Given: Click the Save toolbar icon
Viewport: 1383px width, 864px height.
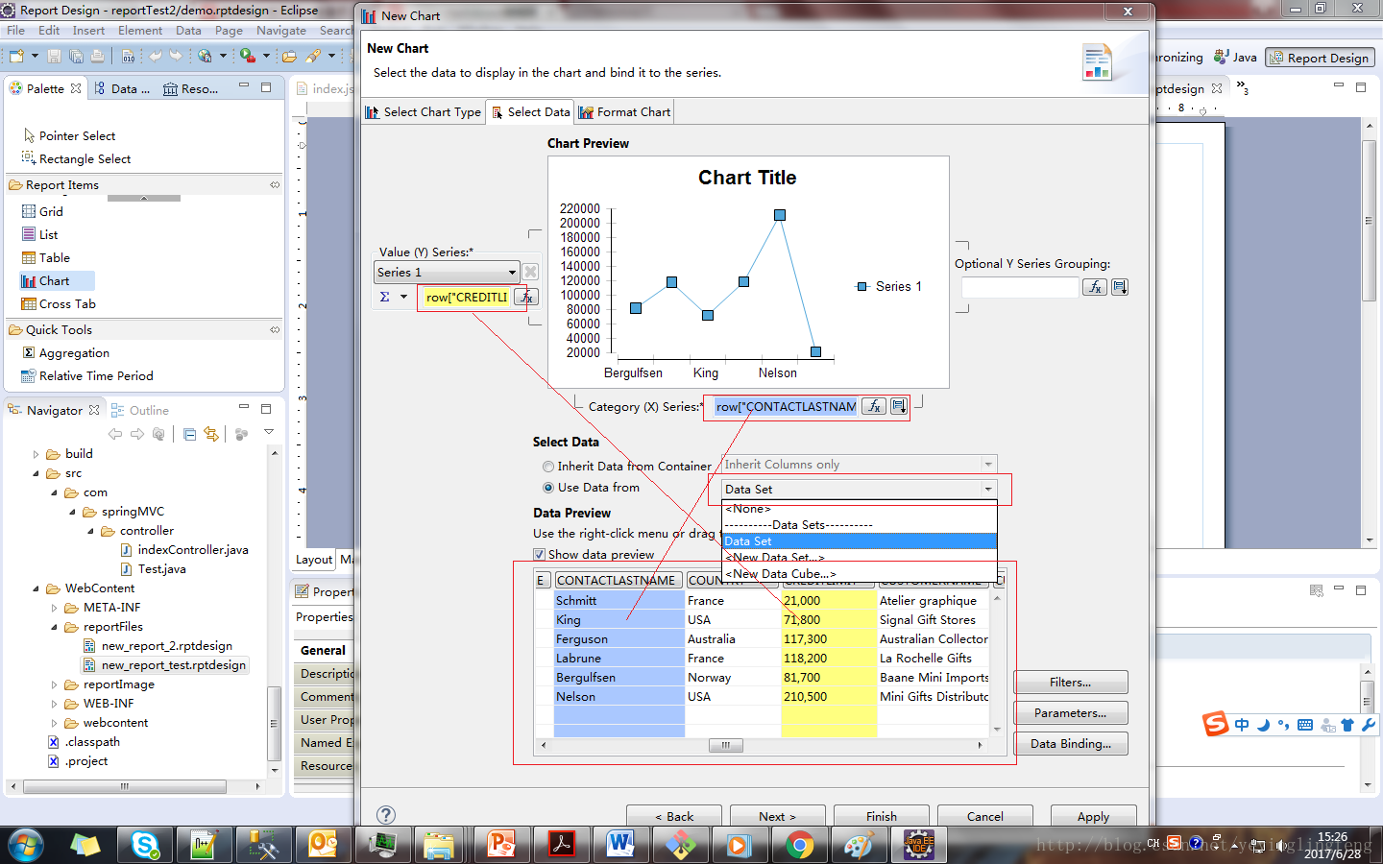Looking at the screenshot, I should tap(55, 57).
